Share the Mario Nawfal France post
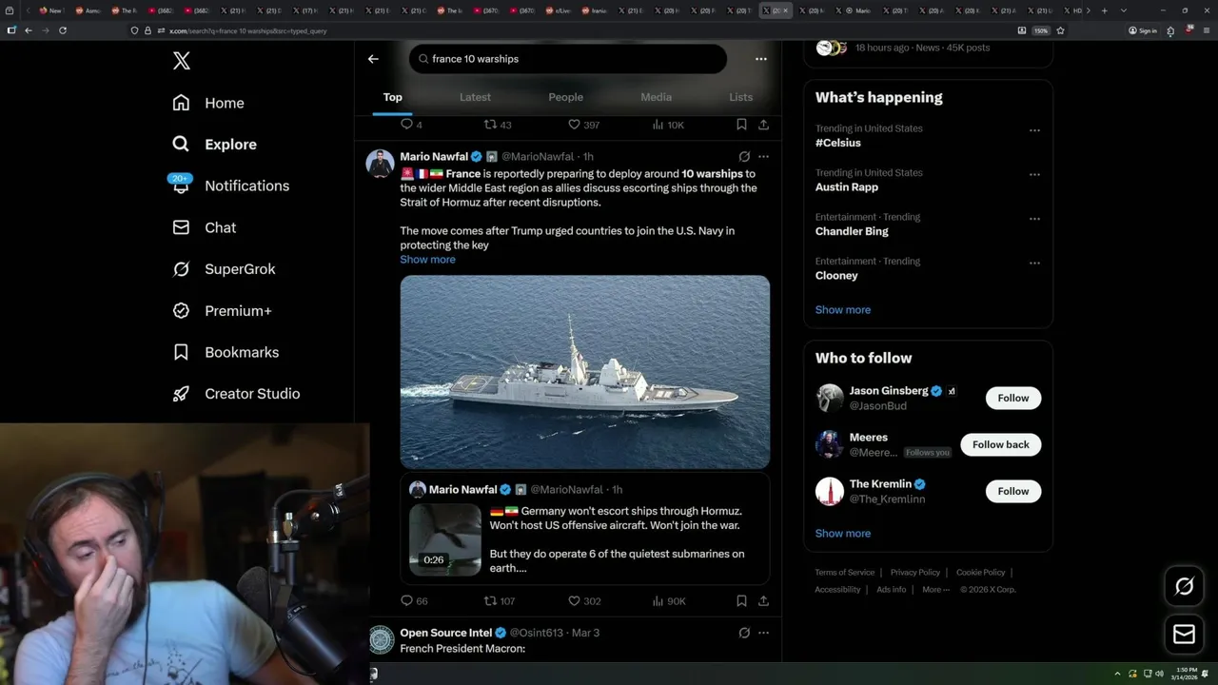 point(763,601)
